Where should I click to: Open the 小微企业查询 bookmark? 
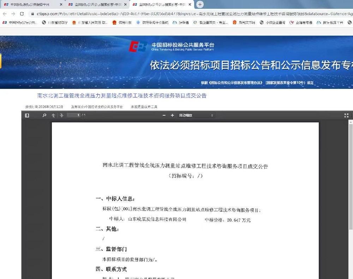pos(273,23)
